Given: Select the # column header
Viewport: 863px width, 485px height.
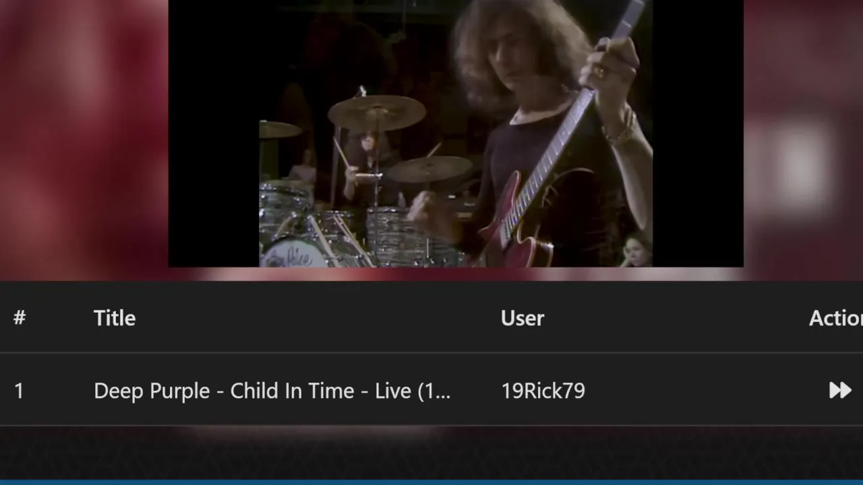Looking at the screenshot, I should [x=20, y=318].
